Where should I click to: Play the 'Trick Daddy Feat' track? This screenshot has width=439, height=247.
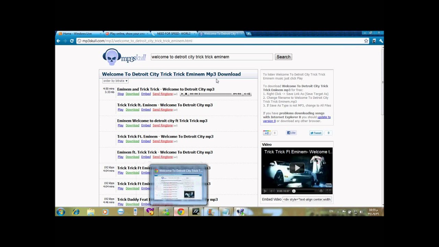120,204
